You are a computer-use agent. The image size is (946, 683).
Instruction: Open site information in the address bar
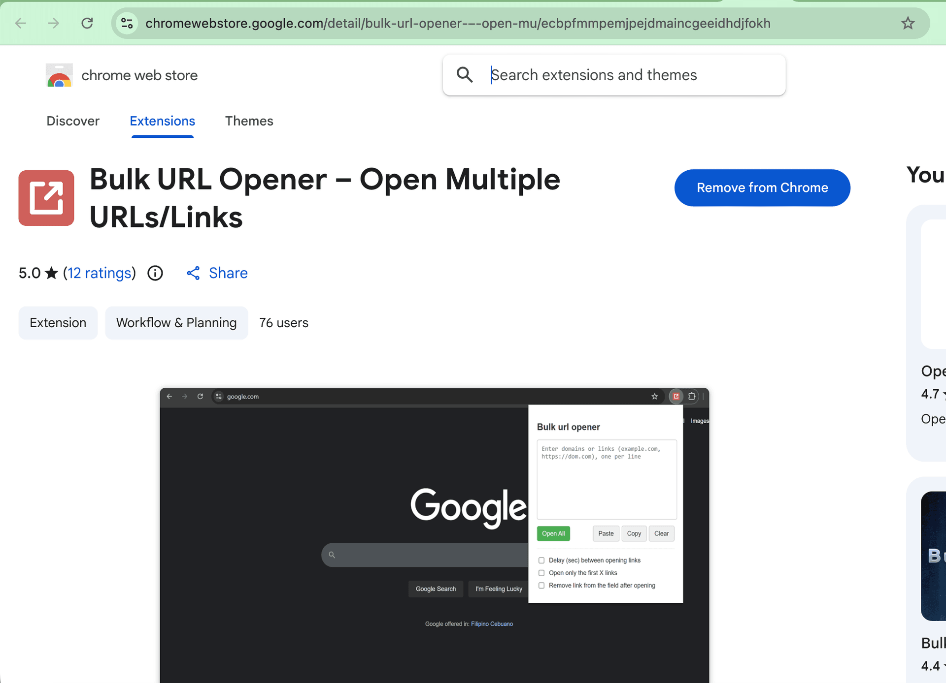coord(127,23)
